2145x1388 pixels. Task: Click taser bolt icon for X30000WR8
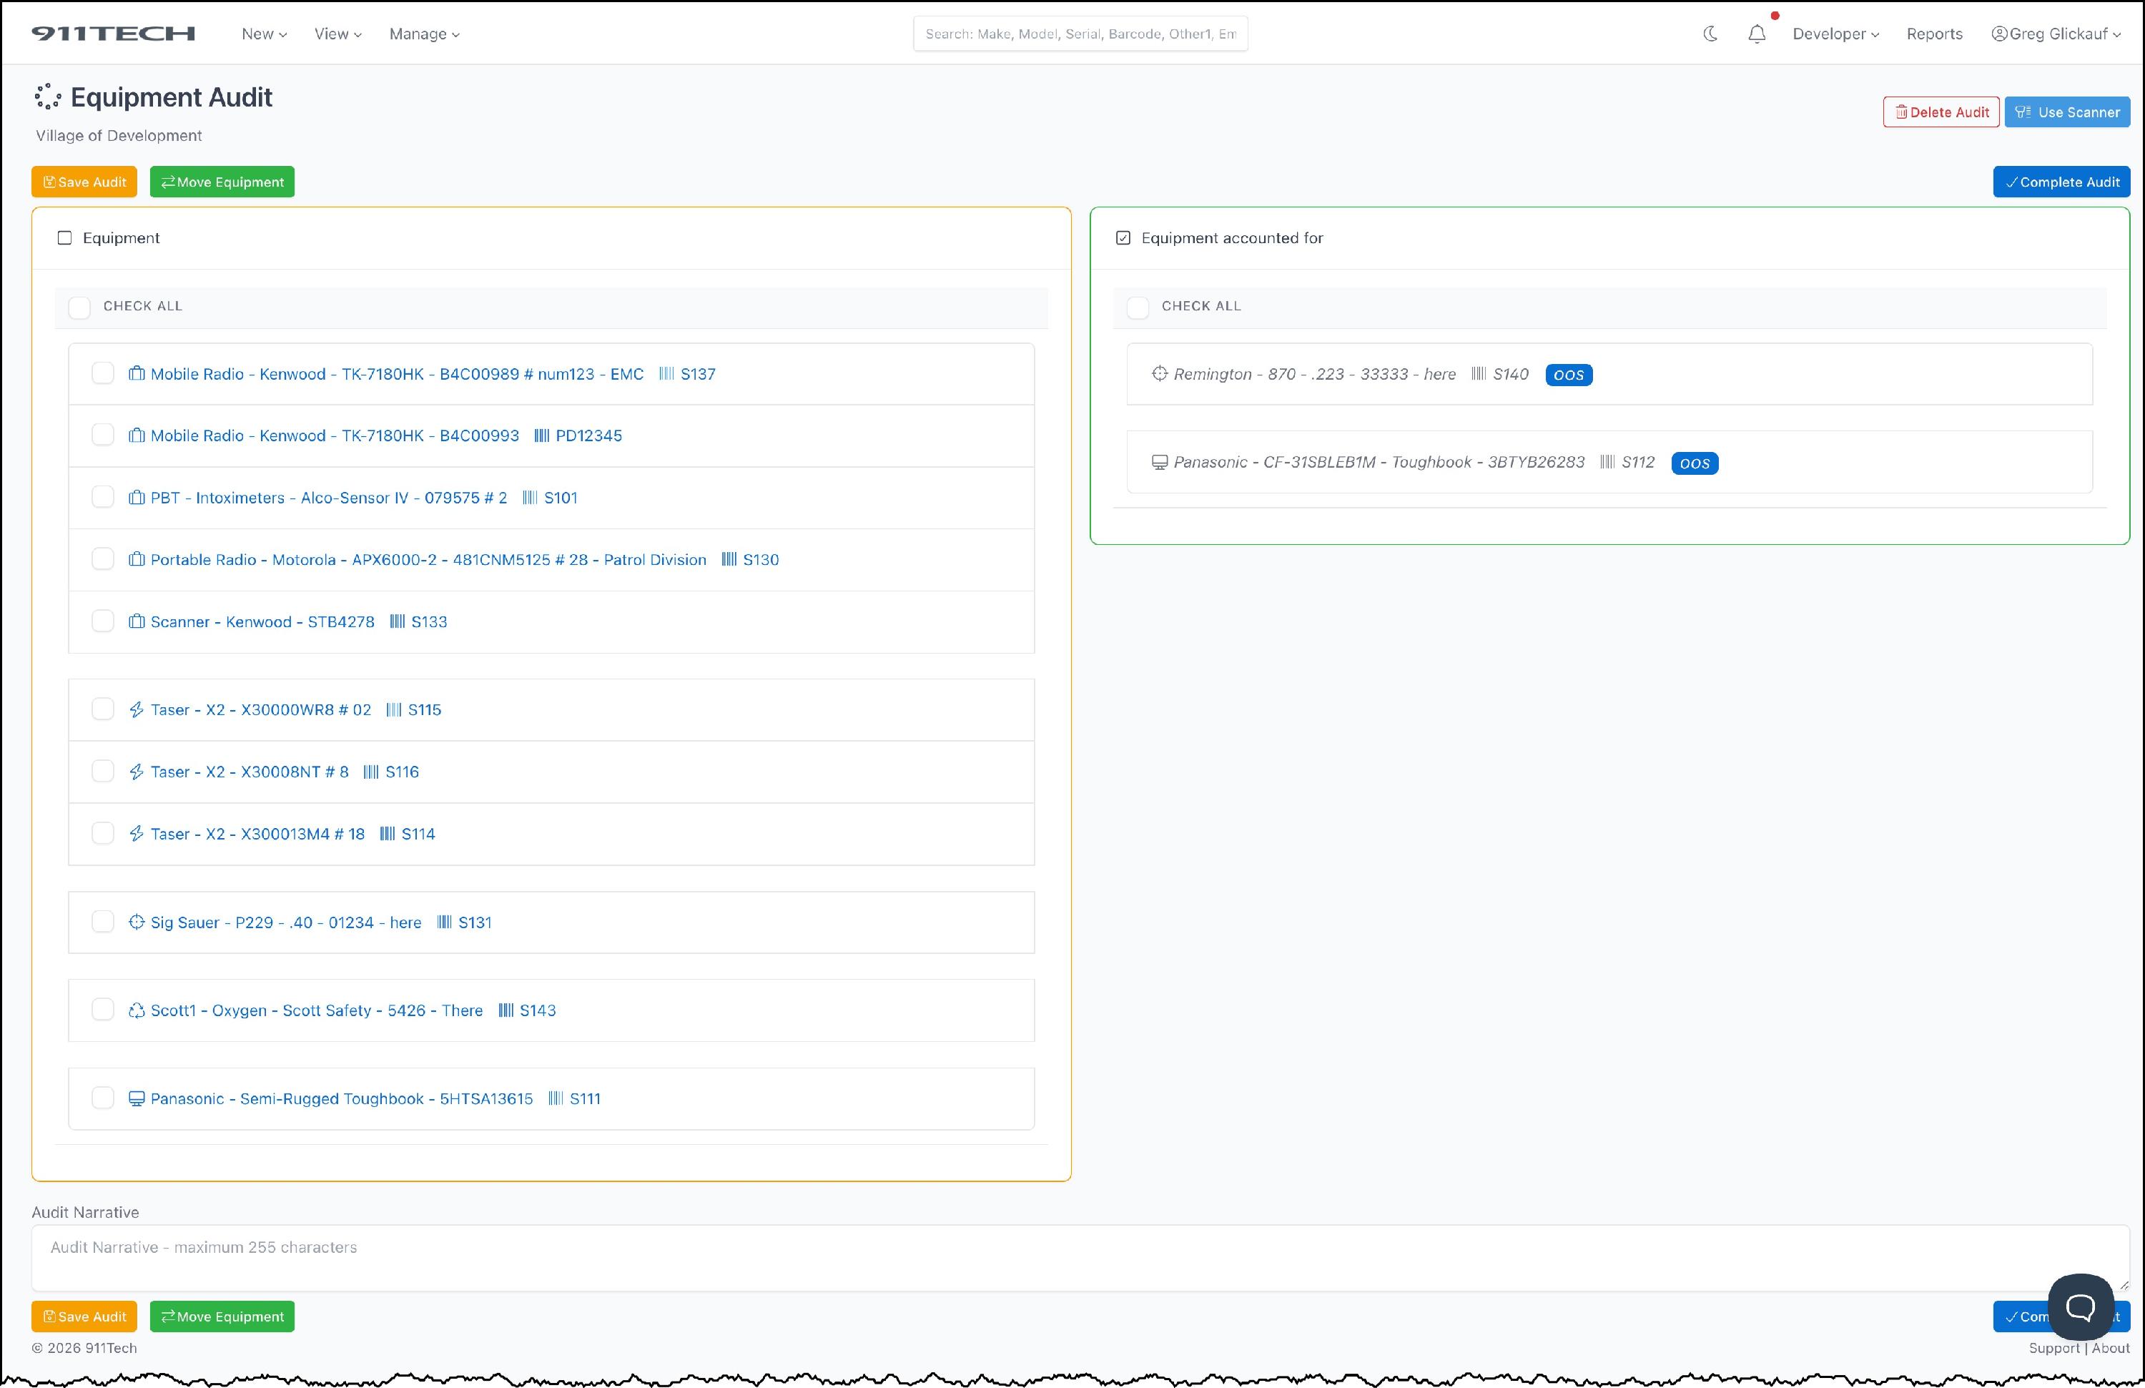136,709
